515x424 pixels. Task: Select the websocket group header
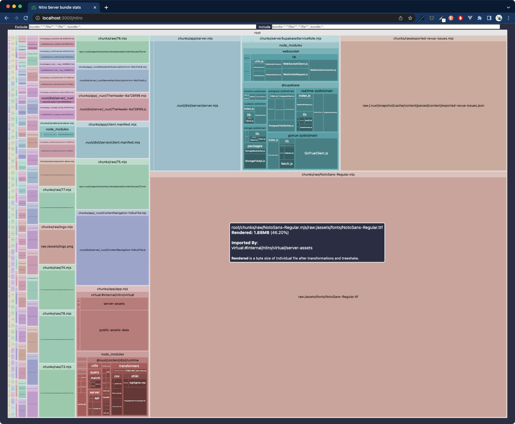(x=291, y=51)
